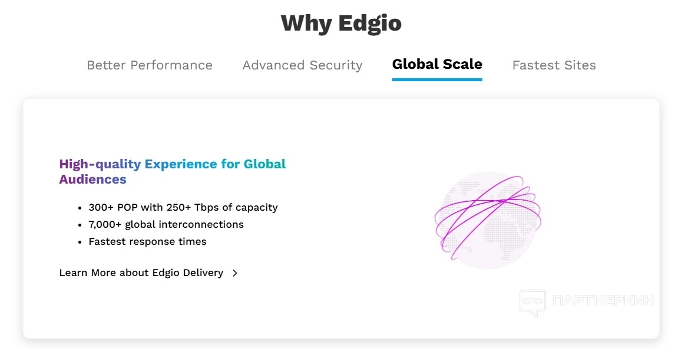The height and width of the screenshot is (349, 685).
Task: Click the chevron arrow after Edgio Delivery
Action: (235, 273)
